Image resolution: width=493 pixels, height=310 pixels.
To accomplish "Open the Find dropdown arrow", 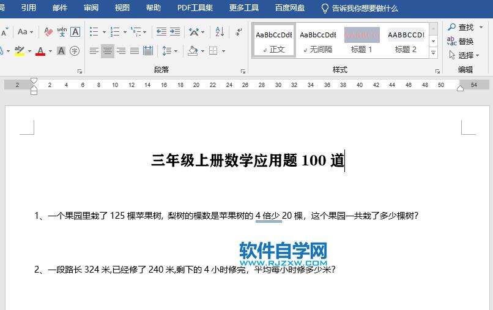I will (481, 28).
